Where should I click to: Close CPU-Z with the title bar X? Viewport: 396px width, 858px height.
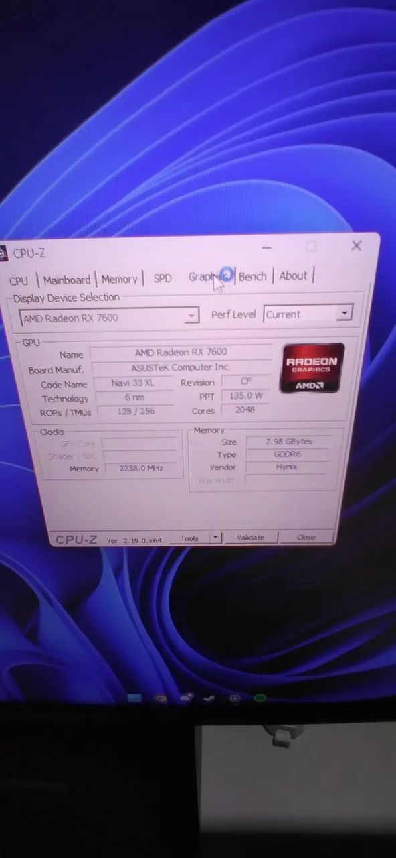click(357, 245)
